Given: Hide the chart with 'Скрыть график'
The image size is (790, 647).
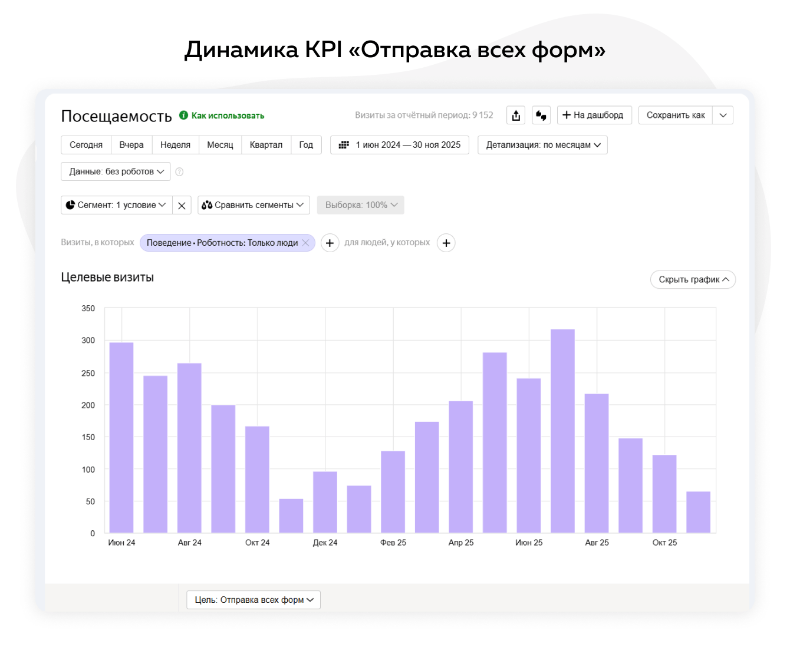Looking at the screenshot, I should pyautogui.click(x=693, y=280).
